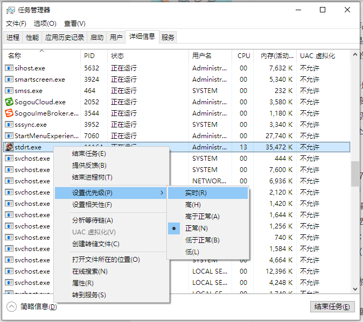This screenshot has width=363, height=322.
Task: Choose 创建转储文件(C) in context menu
Action: 110,244
